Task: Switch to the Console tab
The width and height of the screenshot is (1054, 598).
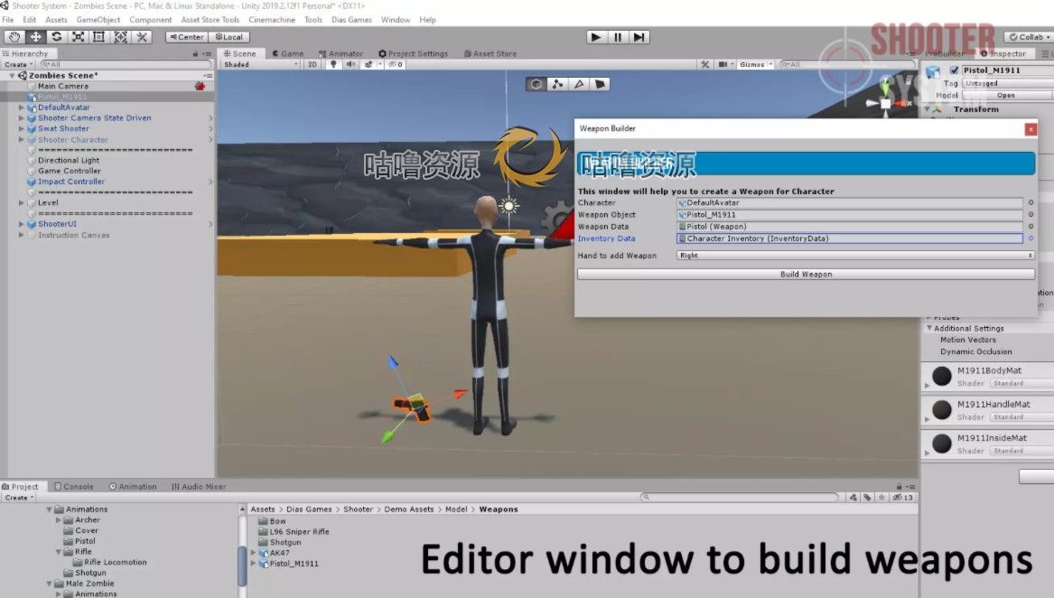Action: 74,486
